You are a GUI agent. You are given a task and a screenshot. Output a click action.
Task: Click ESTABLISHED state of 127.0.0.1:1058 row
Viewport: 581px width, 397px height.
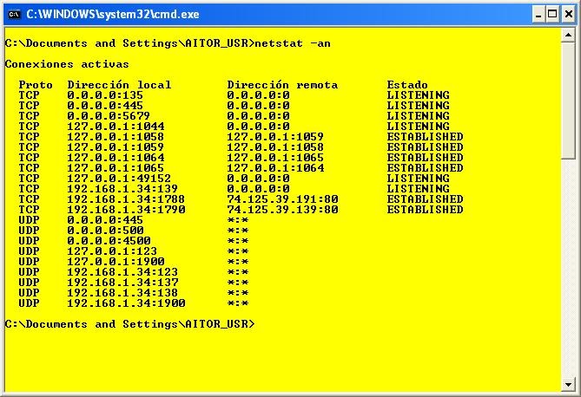point(425,137)
